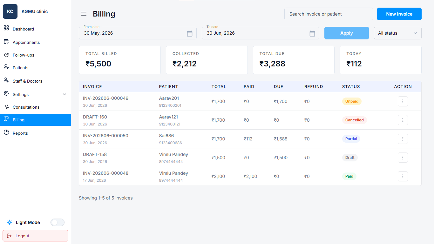Screen dimensions: 434x244
Task: Click the INVOICE column header
Action: pos(92,86)
